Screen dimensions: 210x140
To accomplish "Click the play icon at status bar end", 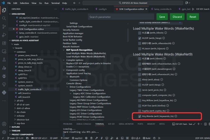I will pyautogui.click(x=159, y=138).
